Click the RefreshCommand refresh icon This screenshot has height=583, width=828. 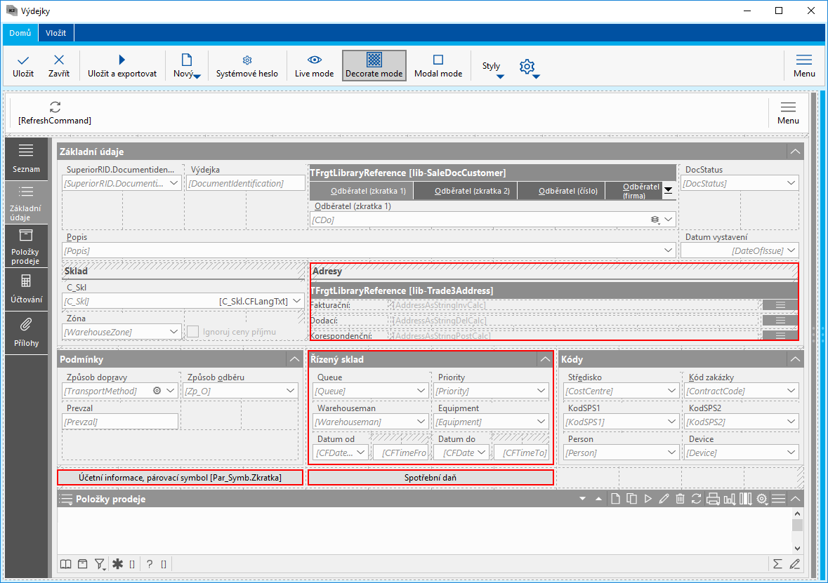(x=55, y=107)
